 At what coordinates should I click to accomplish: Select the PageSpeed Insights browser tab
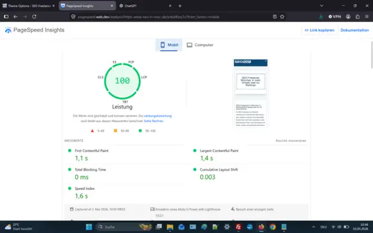87,6
